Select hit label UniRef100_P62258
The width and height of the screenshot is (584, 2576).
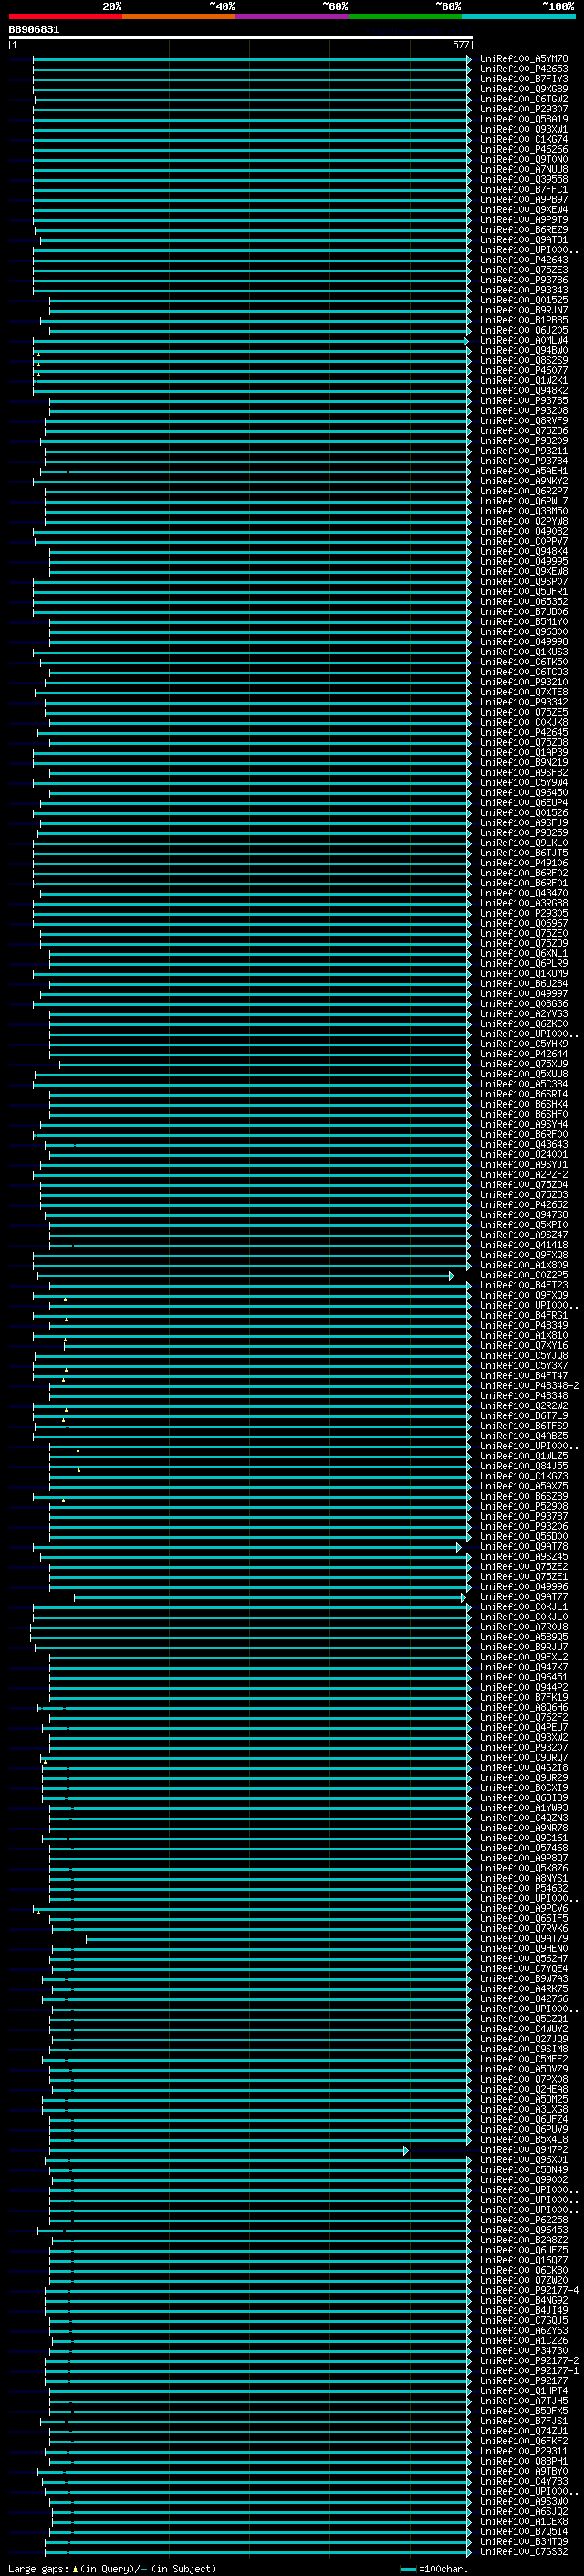pos(524,2220)
